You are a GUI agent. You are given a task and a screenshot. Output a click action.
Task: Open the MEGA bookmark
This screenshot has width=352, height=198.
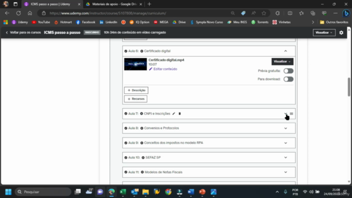(161, 22)
